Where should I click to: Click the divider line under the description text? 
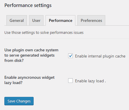click(67, 39)
